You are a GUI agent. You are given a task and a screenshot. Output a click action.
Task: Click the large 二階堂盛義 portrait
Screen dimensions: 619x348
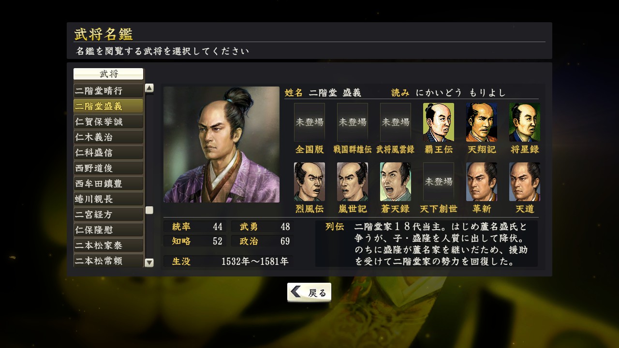pos(221,145)
